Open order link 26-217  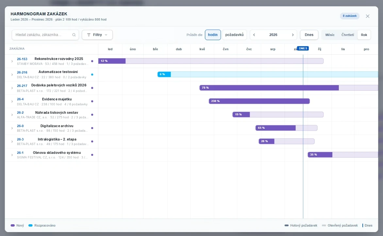[22, 86]
